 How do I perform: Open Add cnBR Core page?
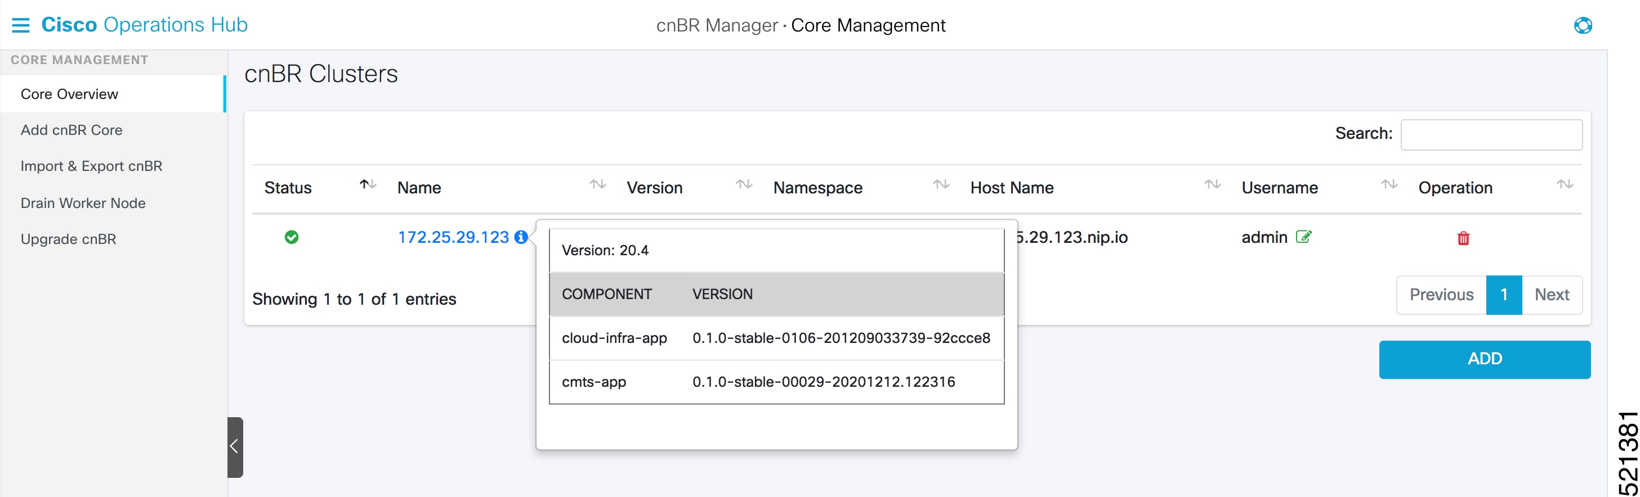[x=72, y=130]
